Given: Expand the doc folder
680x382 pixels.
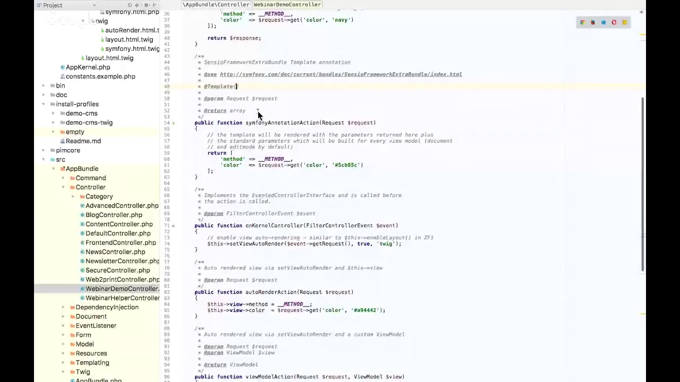Looking at the screenshot, I should (x=44, y=95).
